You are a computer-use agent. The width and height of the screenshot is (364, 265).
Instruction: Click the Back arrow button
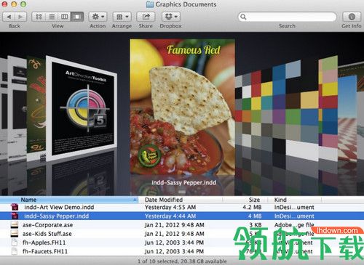coord(9,17)
